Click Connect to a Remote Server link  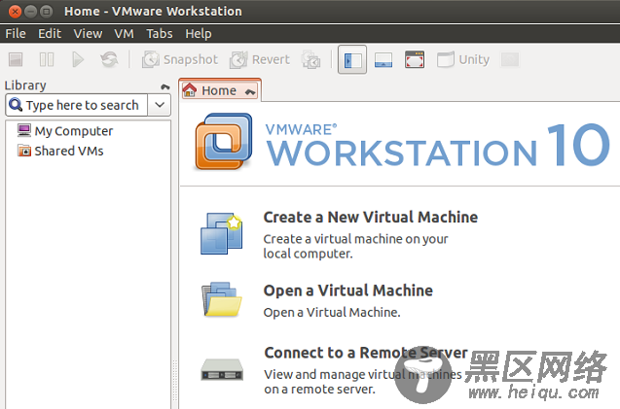pyautogui.click(x=366, y=353)
